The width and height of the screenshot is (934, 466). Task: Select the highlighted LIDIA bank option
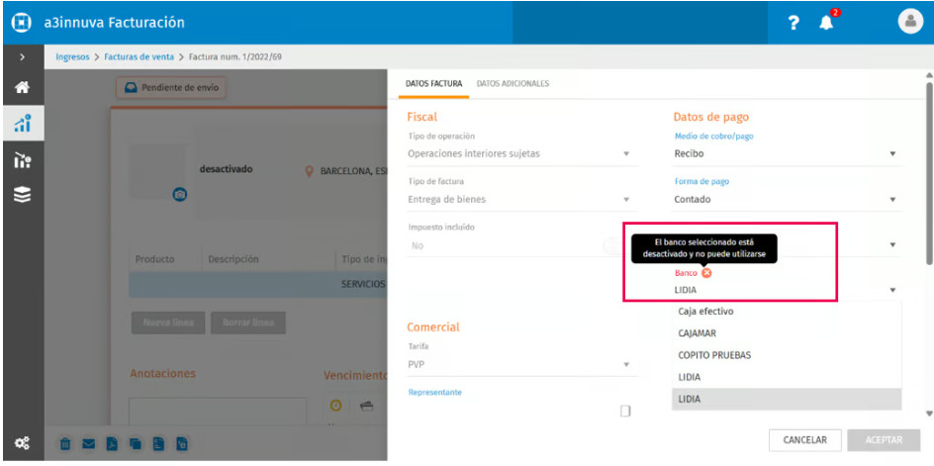pos(787,400)
